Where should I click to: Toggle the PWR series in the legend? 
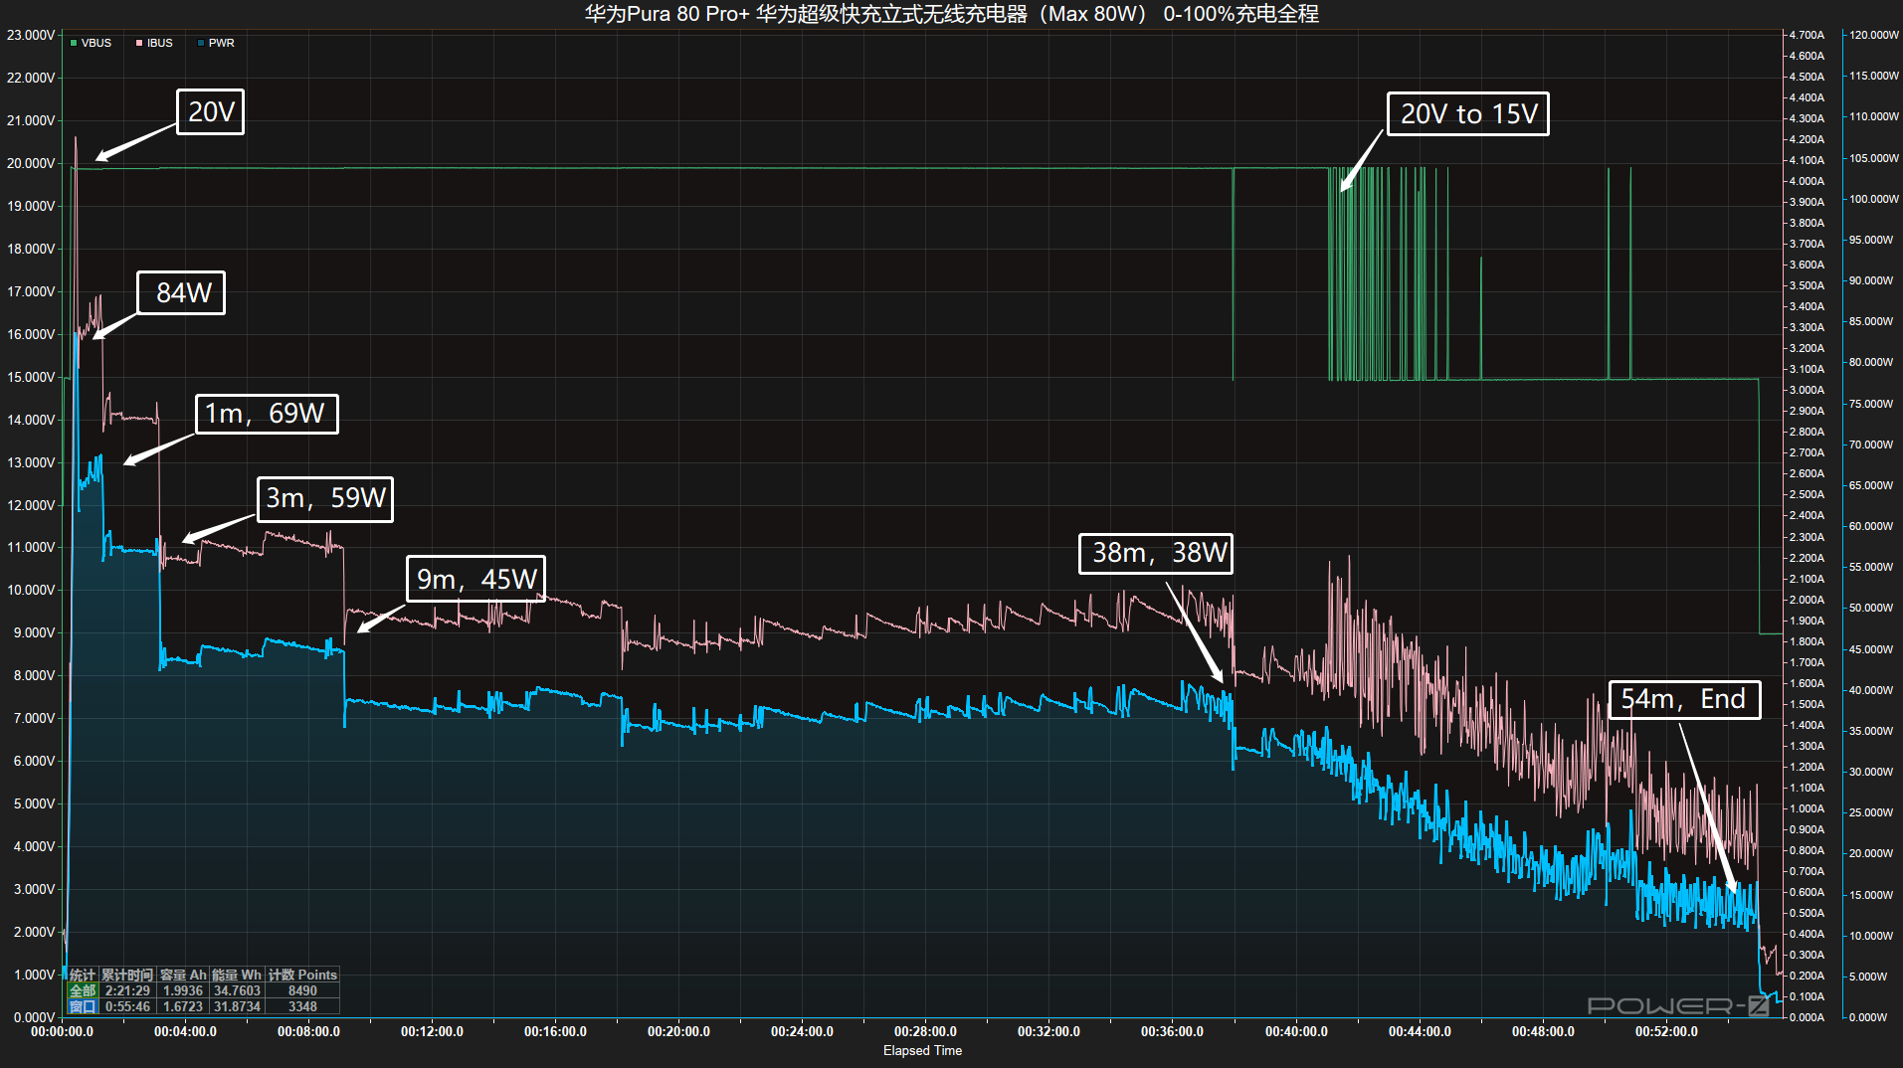tap(217, 43)
